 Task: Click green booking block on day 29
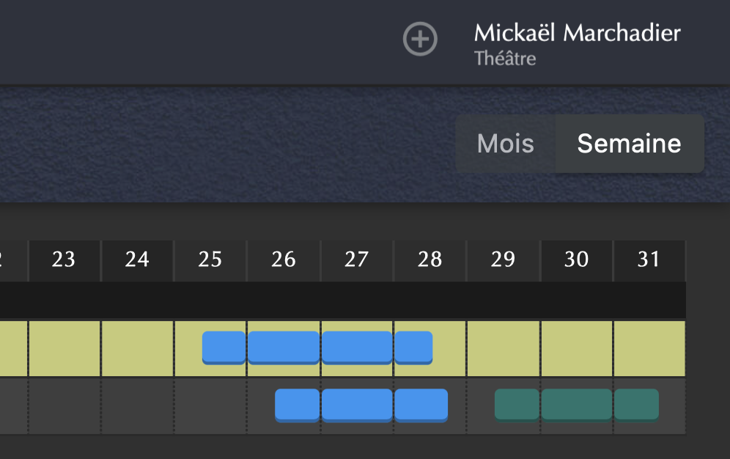pyautogui.click(x=517, y=404)
